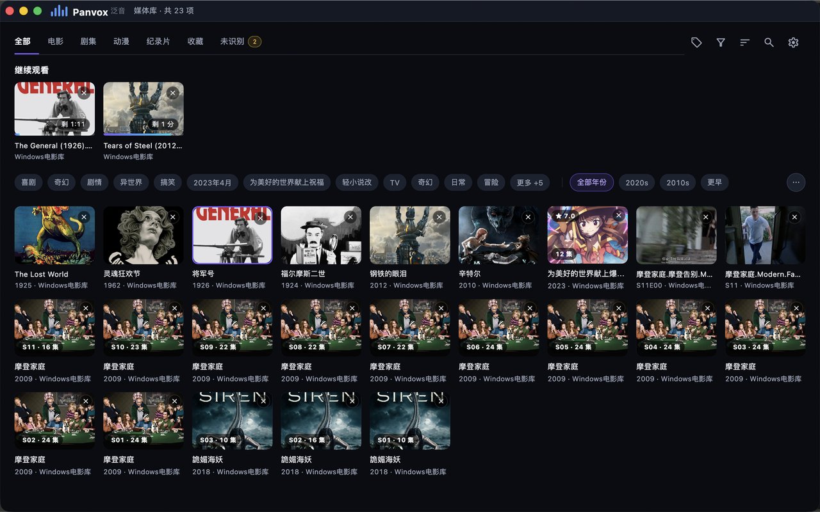Image resolution: width=820 pixels, height=512 pixels.
Task: Switch to the 纪录片 tab
Action: pos(158,42)
